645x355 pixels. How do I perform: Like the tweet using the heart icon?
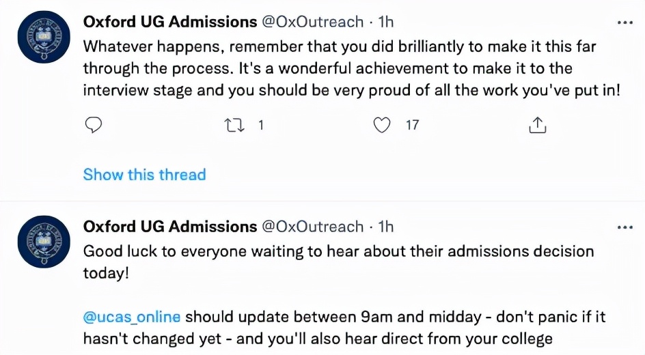pos(383,126)
